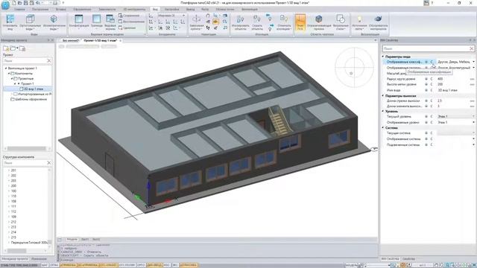The width and height of the screenshot is (477, 268).
Task: Open Отображаемые системы dropdown arrow
Action: click(x=473, y=139)
